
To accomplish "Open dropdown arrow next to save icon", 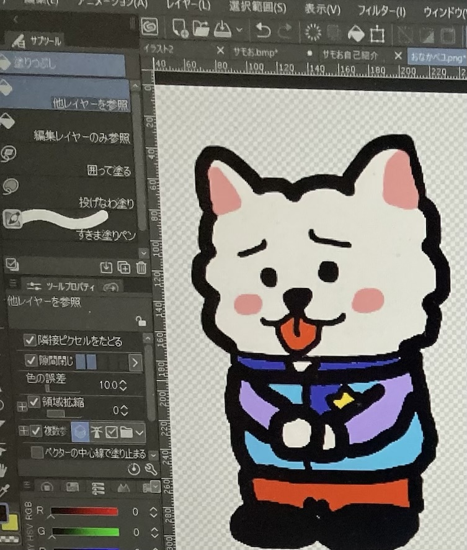I will (x=239, y=29).
